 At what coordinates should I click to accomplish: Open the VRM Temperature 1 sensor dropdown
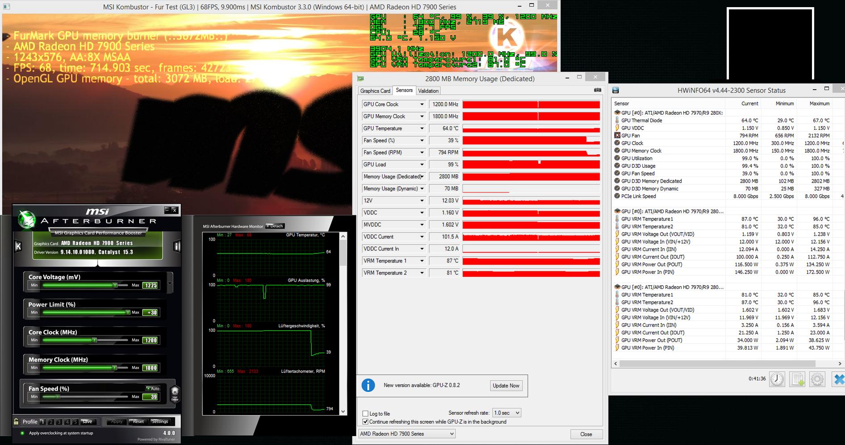coord(422,261)
